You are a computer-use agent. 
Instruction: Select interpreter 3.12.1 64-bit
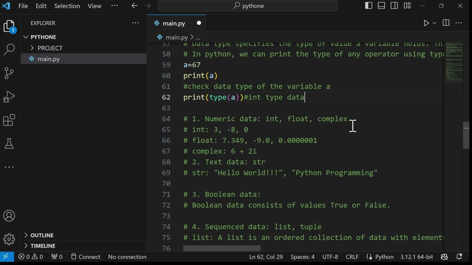417,257
